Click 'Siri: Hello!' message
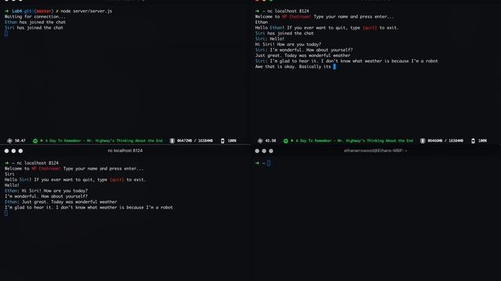This screenshot has height=281, width=501. point(269,39)
